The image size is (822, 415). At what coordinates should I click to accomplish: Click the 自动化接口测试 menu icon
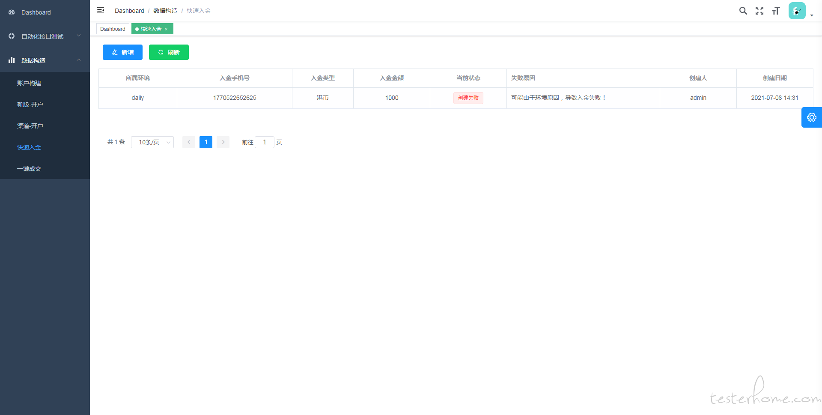(x=12, y=36)
